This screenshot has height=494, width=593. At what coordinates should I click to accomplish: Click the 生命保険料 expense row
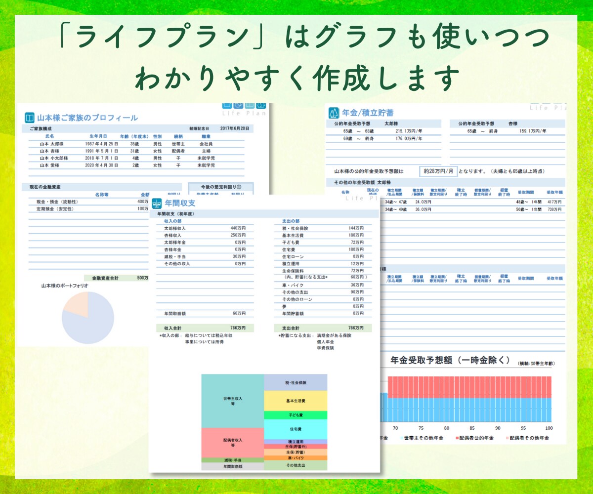(323, 271)
